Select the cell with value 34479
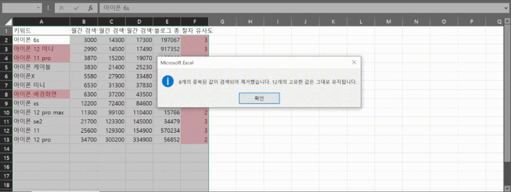The height and width of the screenshot is (192, 511). (167, 122)
